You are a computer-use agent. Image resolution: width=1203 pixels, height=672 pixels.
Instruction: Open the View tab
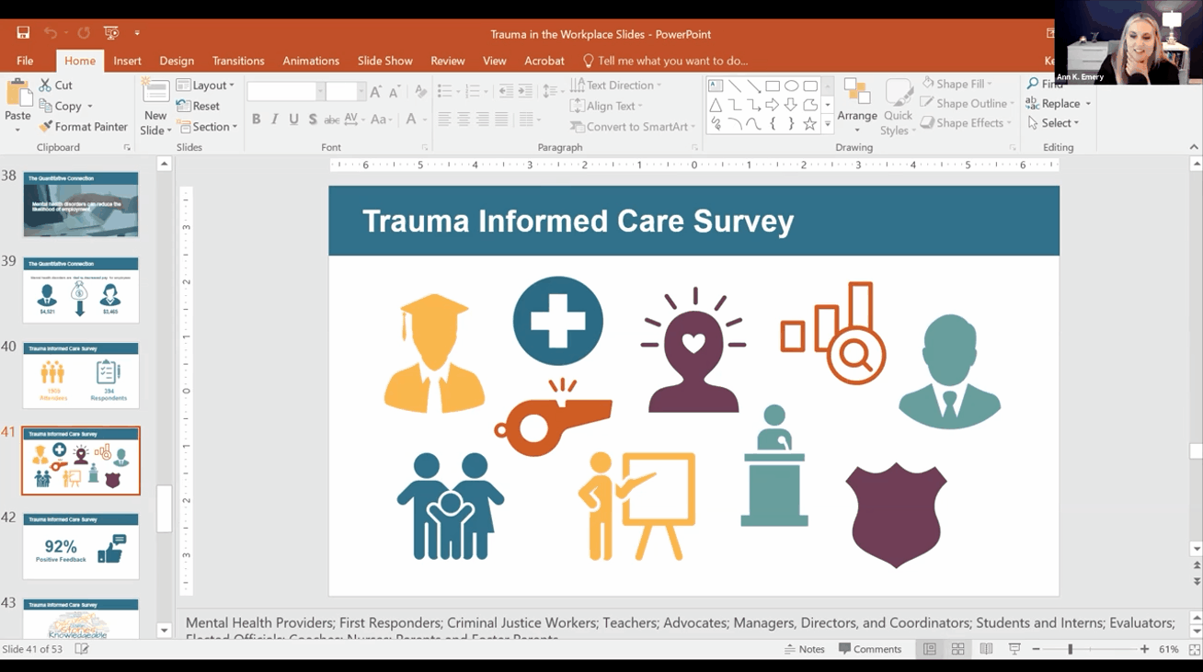click(495, 61)
